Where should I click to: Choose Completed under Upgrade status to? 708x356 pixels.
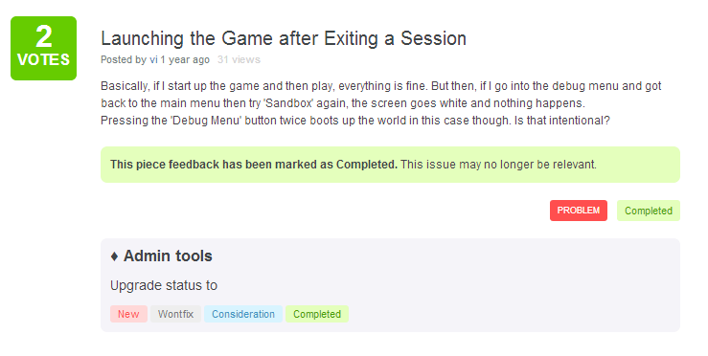coord(317,314)
